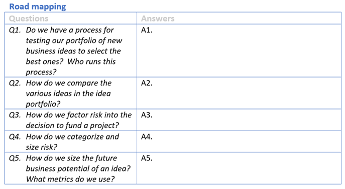Click the A1 answer cell
The height and width of the screenshot is (189, 345).
239,50
